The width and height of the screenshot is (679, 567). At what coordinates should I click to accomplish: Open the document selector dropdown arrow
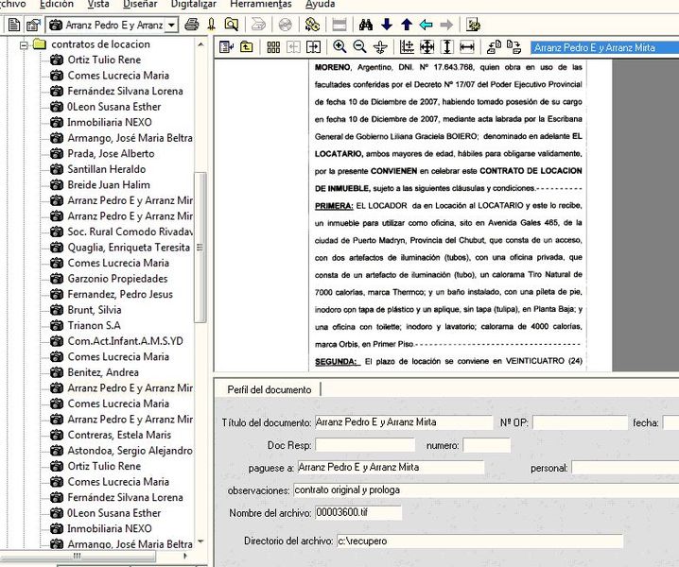coord(171,26)
